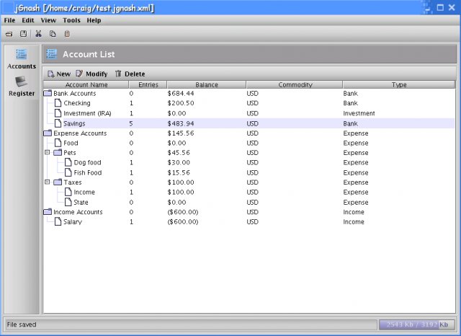Click the Modify account button
The width and height of the screenshot is (461, 336).
coord(91,74)
